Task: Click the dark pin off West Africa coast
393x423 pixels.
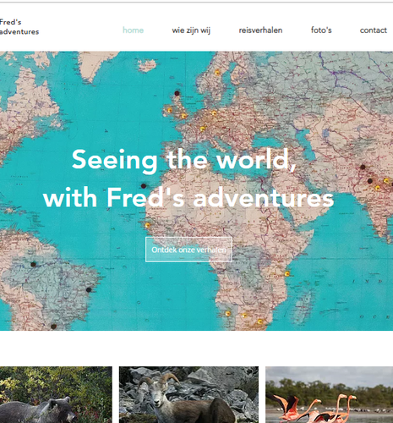Action: (144, 186)
